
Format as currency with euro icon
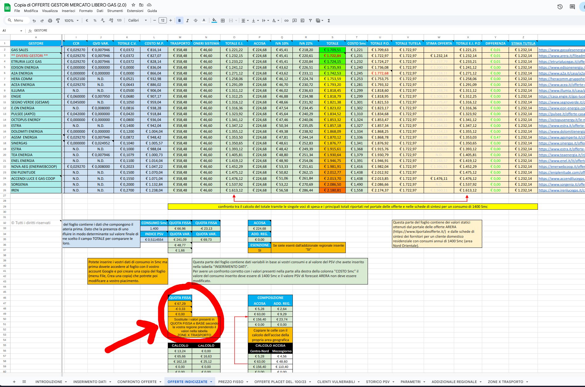87,21
